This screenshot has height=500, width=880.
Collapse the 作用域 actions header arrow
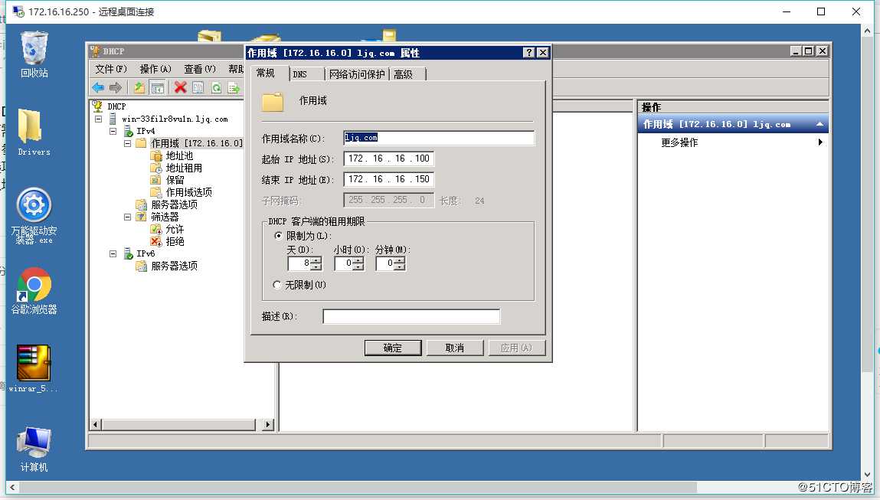click(x=820, y=124)
